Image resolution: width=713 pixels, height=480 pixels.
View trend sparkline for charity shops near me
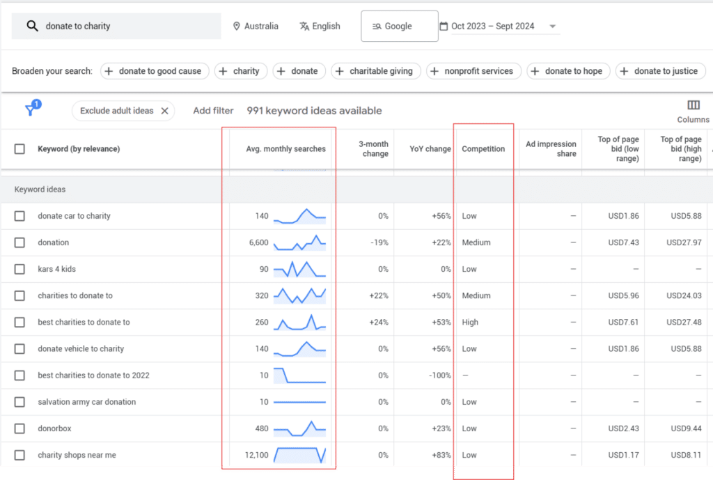pyautogui.click(x=299, y=455)
